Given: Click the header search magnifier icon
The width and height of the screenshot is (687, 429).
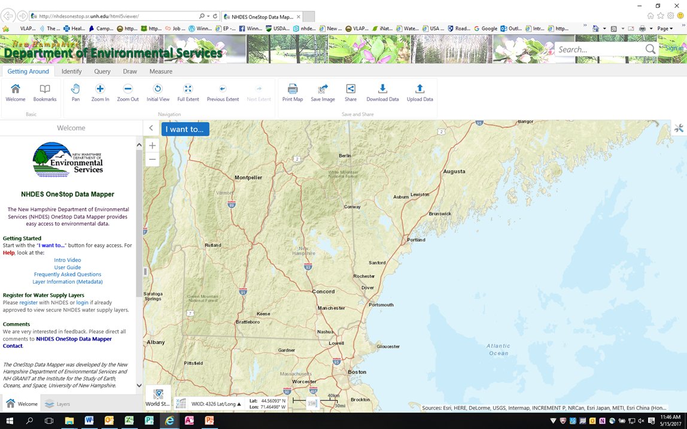Looking at the screenshot, I should [x=650, y=50].
